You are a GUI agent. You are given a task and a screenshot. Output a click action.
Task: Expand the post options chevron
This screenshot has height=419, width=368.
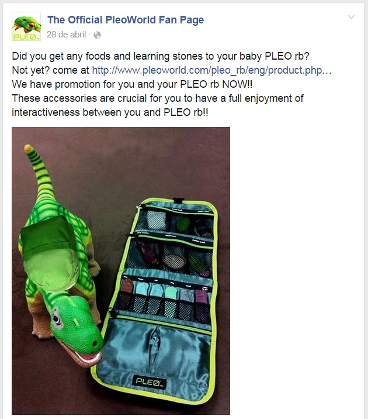point(352,17)
